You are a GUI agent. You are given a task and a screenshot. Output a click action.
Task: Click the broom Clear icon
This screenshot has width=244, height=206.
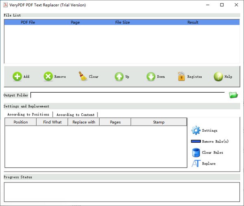point(83,76)
